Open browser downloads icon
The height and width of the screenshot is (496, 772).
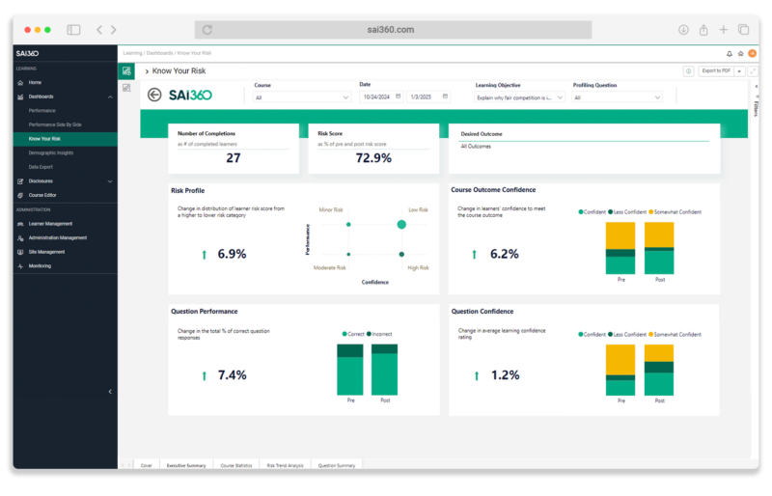coord(683,30)
